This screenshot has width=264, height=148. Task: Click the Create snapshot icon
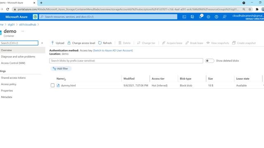(x=234, y=43)
